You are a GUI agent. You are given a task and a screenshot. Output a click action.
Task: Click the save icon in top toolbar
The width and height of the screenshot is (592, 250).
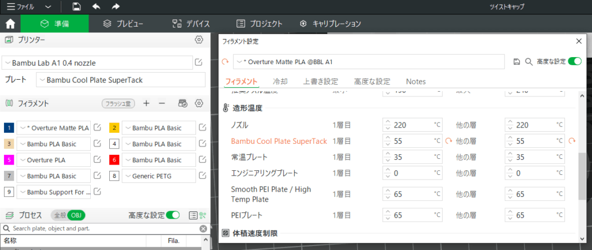(x=77, y=6)
